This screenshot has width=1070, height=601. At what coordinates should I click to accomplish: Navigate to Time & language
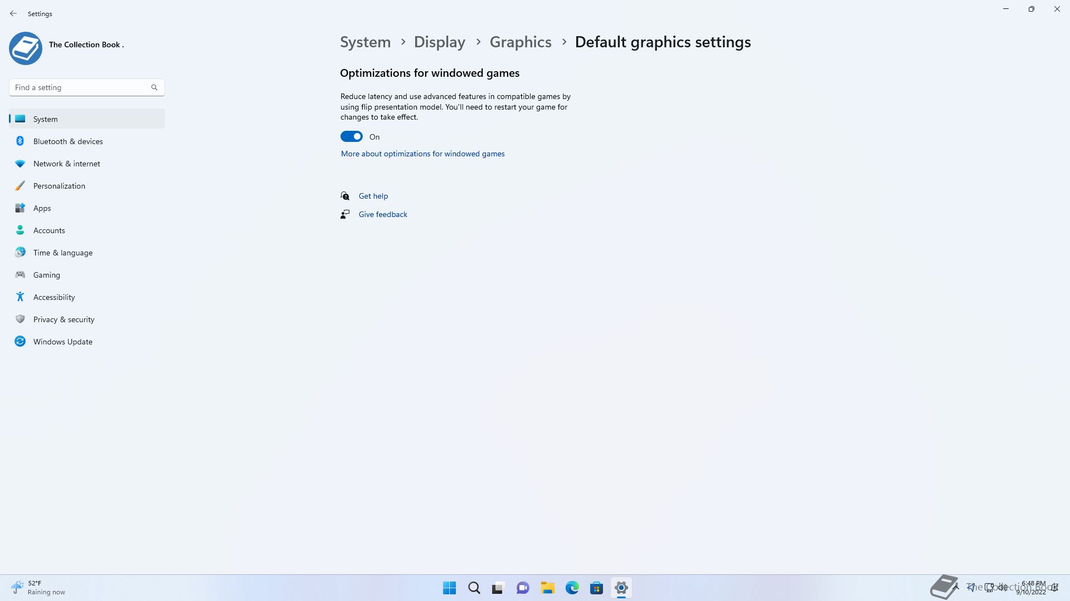coord(62,253)
